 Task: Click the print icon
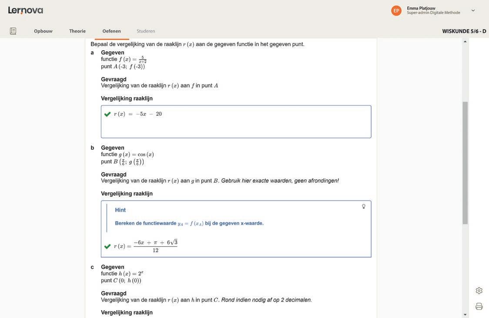click(479, 306)
